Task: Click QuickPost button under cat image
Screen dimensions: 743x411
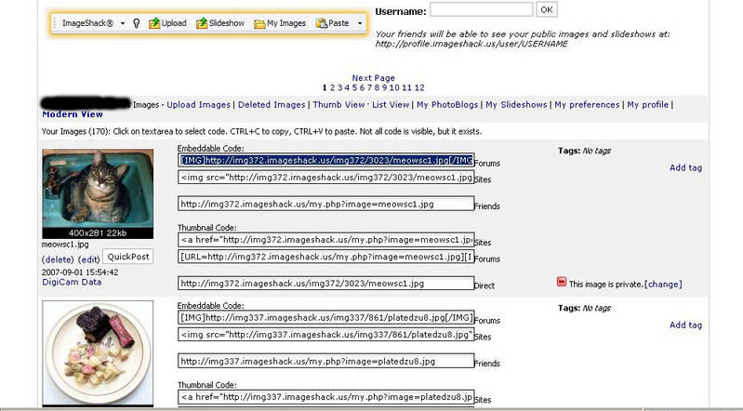Action: 127,257
